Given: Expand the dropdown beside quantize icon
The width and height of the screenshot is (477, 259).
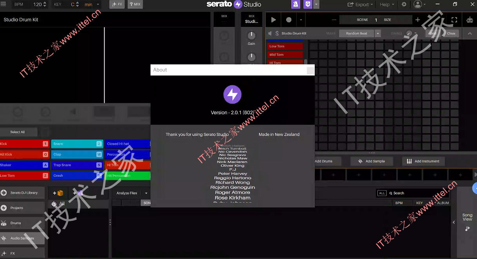Looking at the screenshot, I should 316,4.
